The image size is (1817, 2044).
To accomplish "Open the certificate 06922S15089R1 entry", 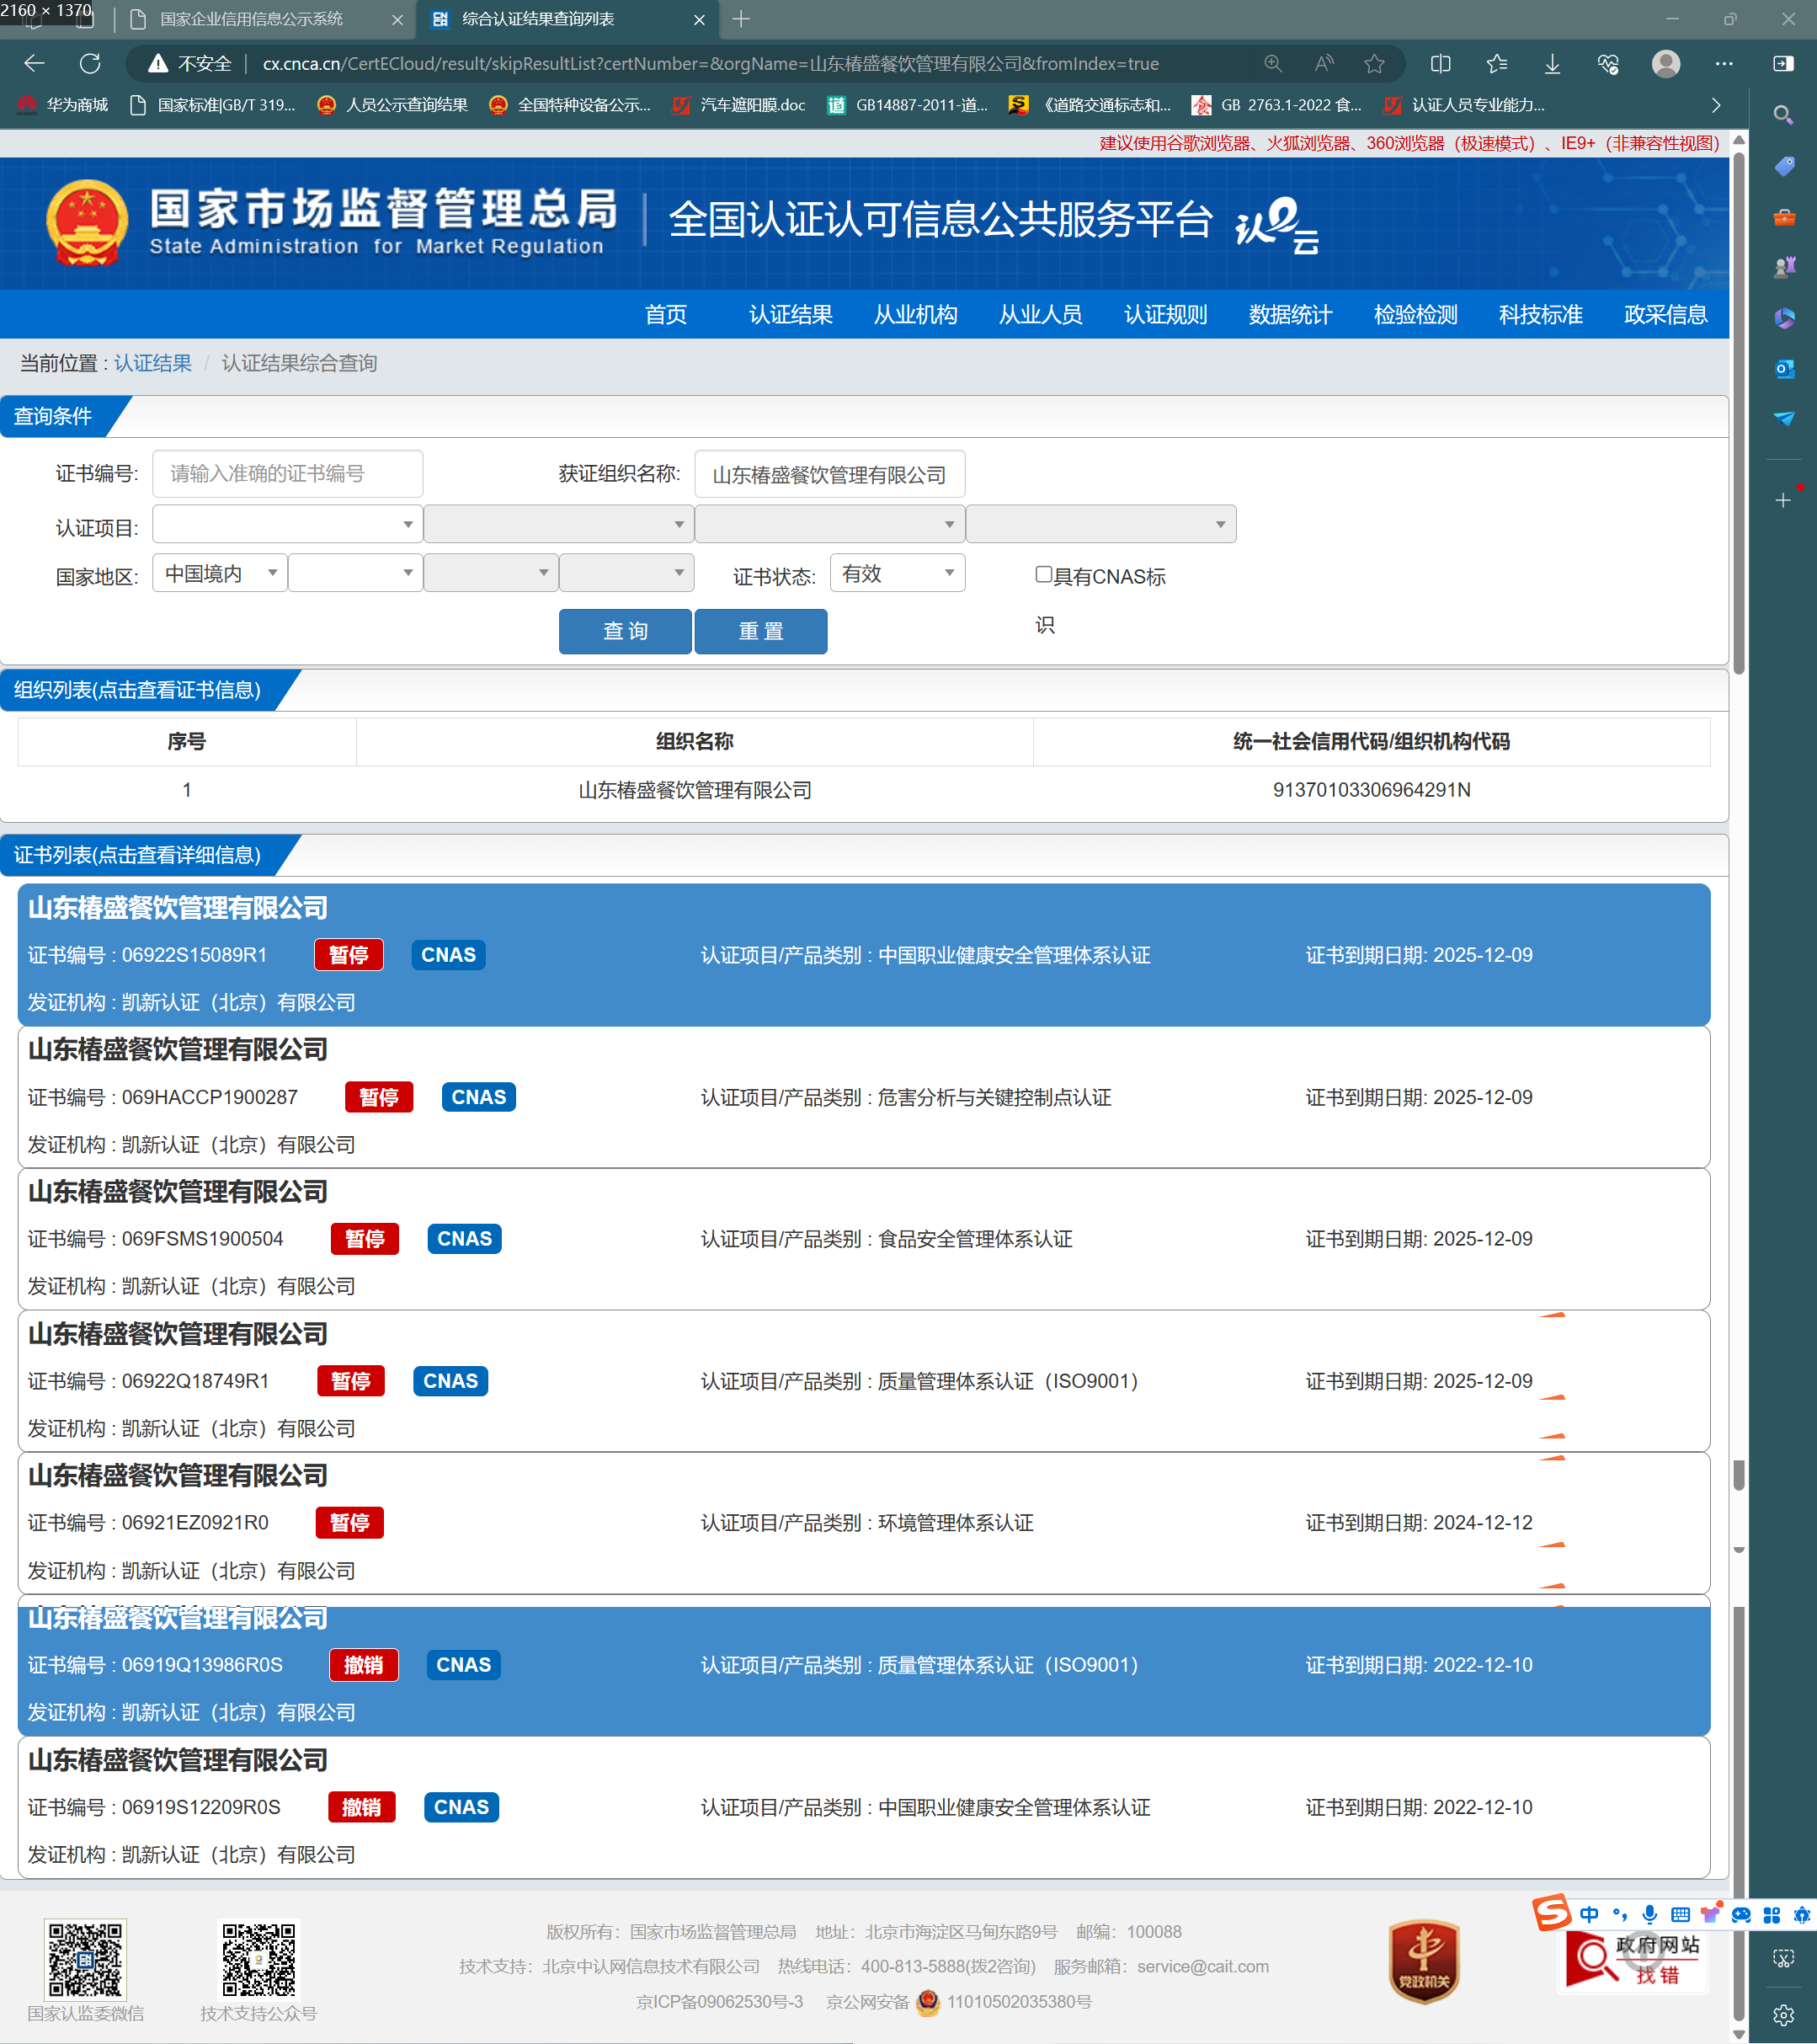I will pos(864,955).
